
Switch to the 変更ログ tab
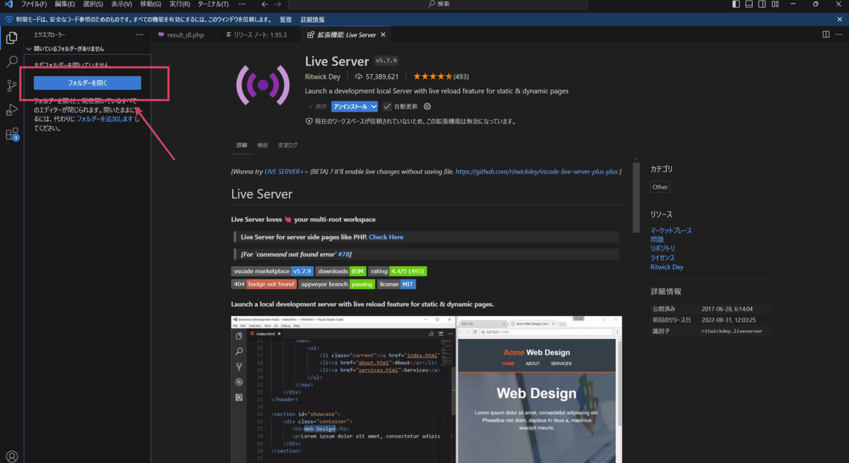(287, 145)
